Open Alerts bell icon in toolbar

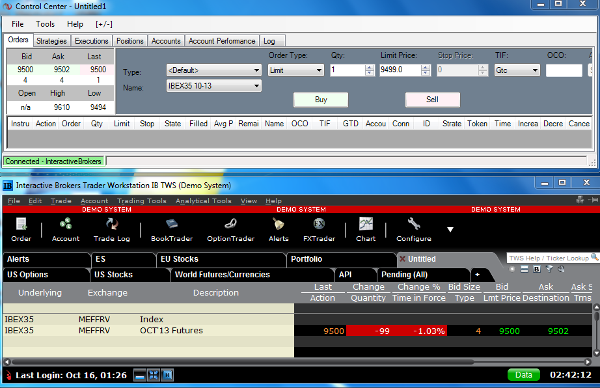click(279, 230)
